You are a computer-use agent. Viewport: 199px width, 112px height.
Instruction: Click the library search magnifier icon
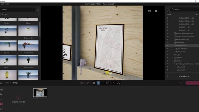[1, 10]
